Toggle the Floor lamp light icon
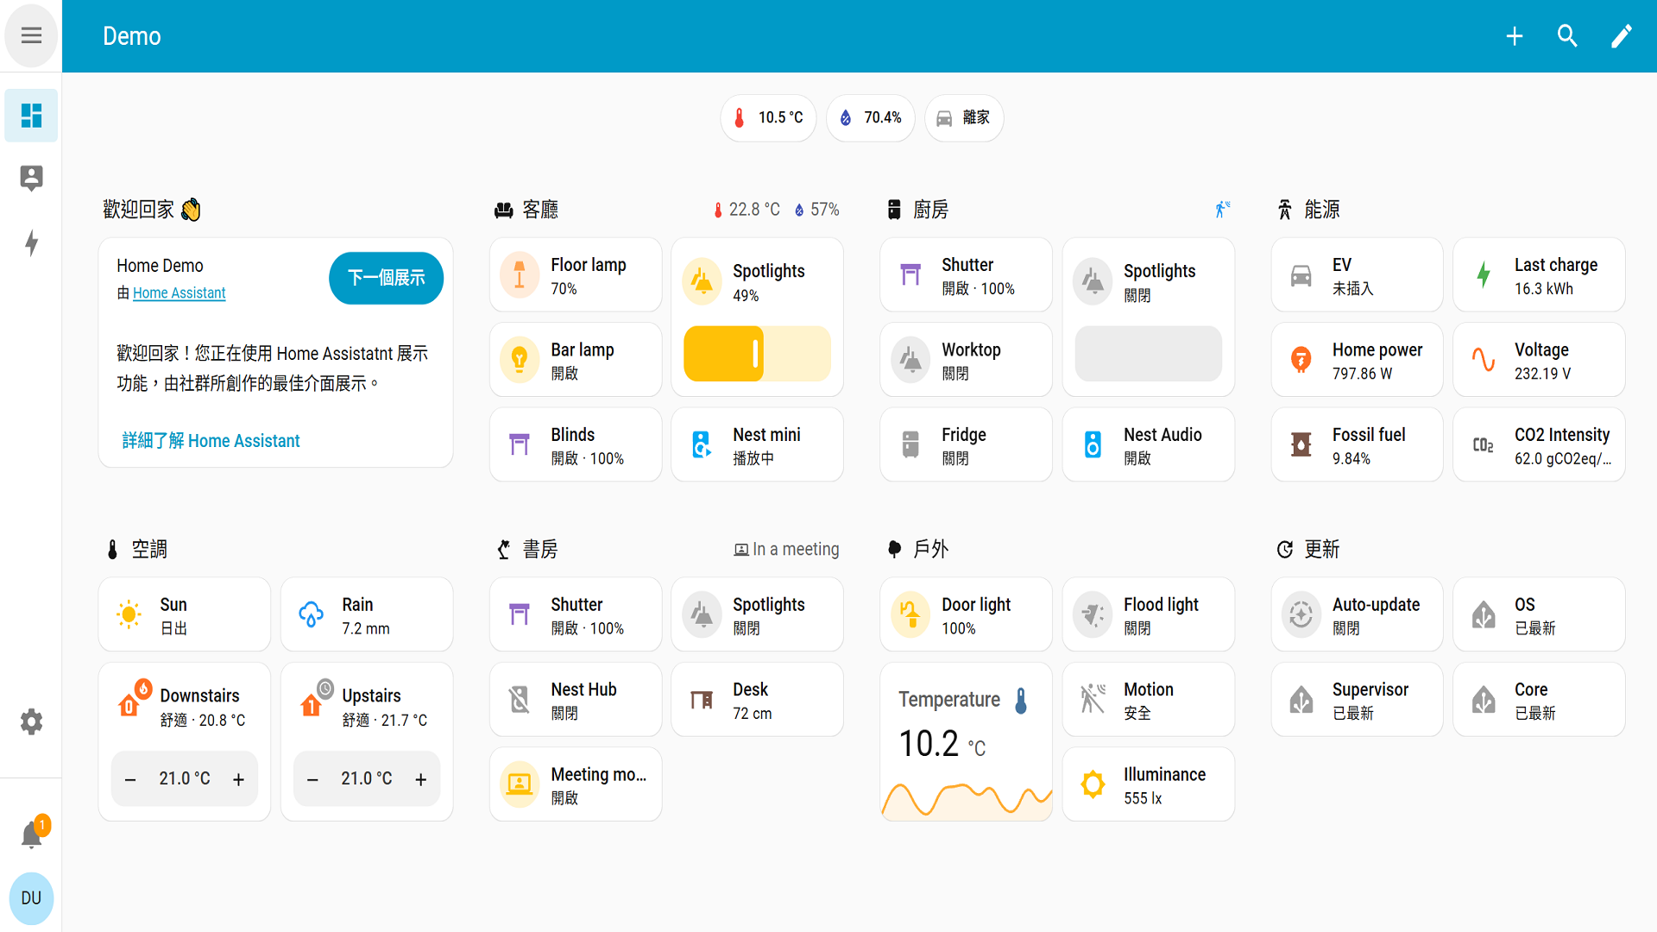This screenshot has width=1657, height=932. (x=520, y=275)
